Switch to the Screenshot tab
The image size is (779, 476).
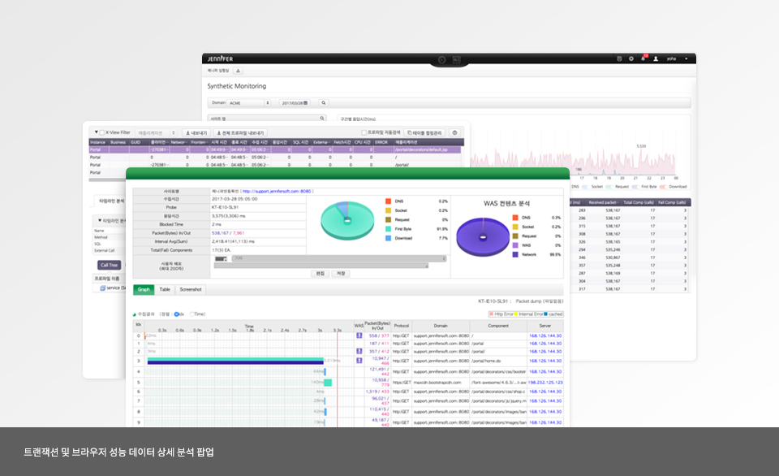(192, 289)
